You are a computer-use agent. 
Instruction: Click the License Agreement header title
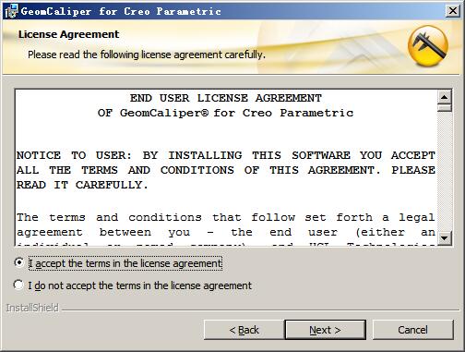coord(68,34)
